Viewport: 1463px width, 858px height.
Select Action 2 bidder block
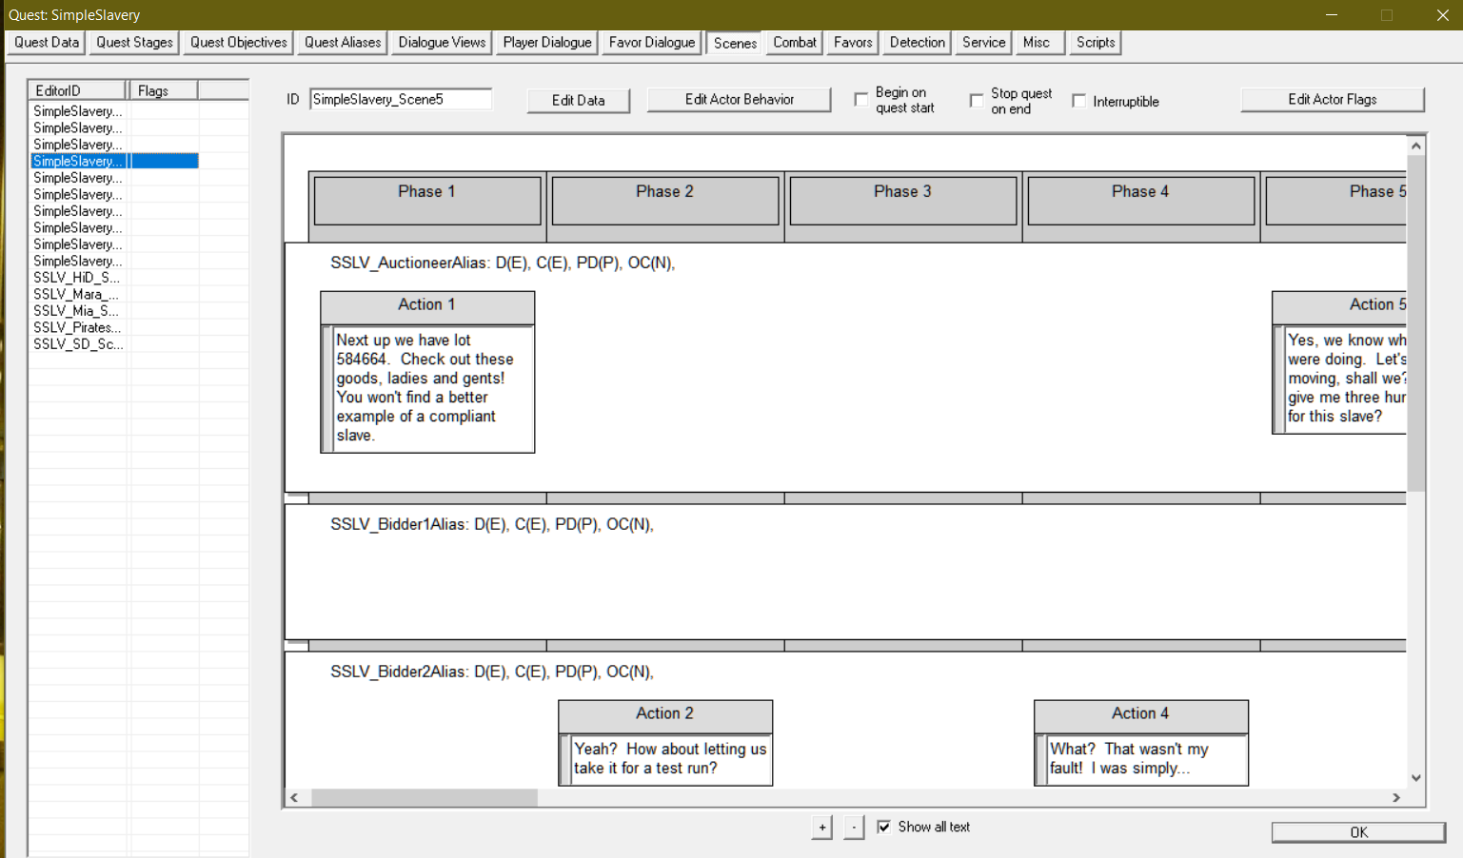pos(665,743)
